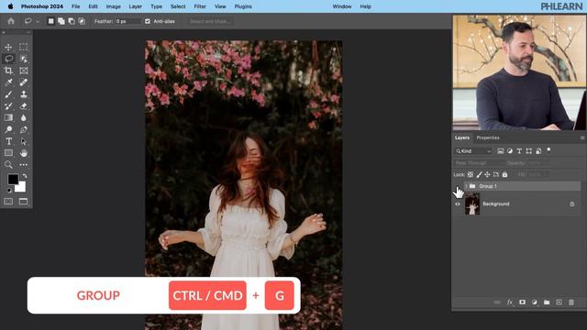Viewport: 587px width, 330px height.
Task: Open the Kind filter dropdown in Layers
Action: [473, 151]
